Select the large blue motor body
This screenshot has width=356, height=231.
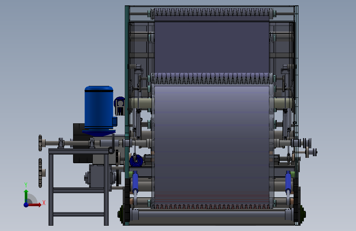tap(99, 109)
